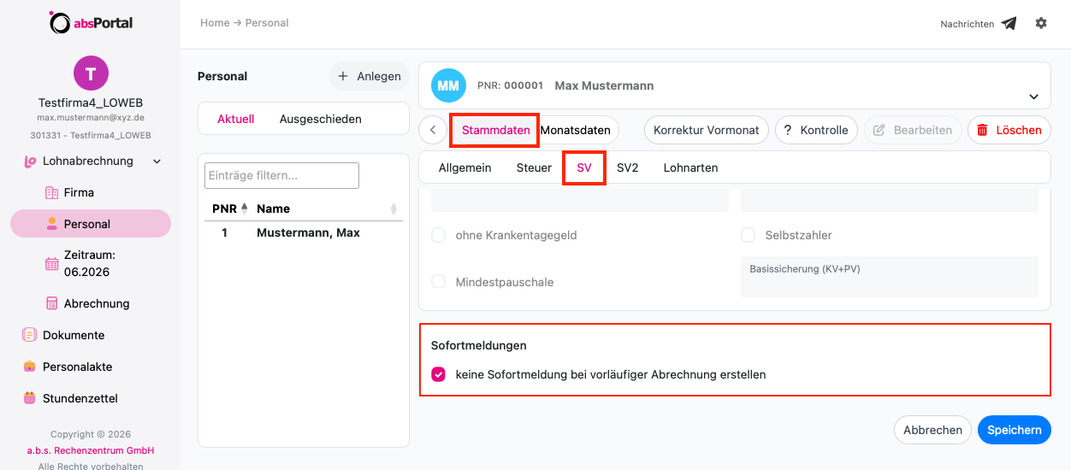Open Zeitraum calendar icon entry
Image resolution: width=1071 pixels, height=470 pixels.
pyautogui.click(x=51, y=264)
